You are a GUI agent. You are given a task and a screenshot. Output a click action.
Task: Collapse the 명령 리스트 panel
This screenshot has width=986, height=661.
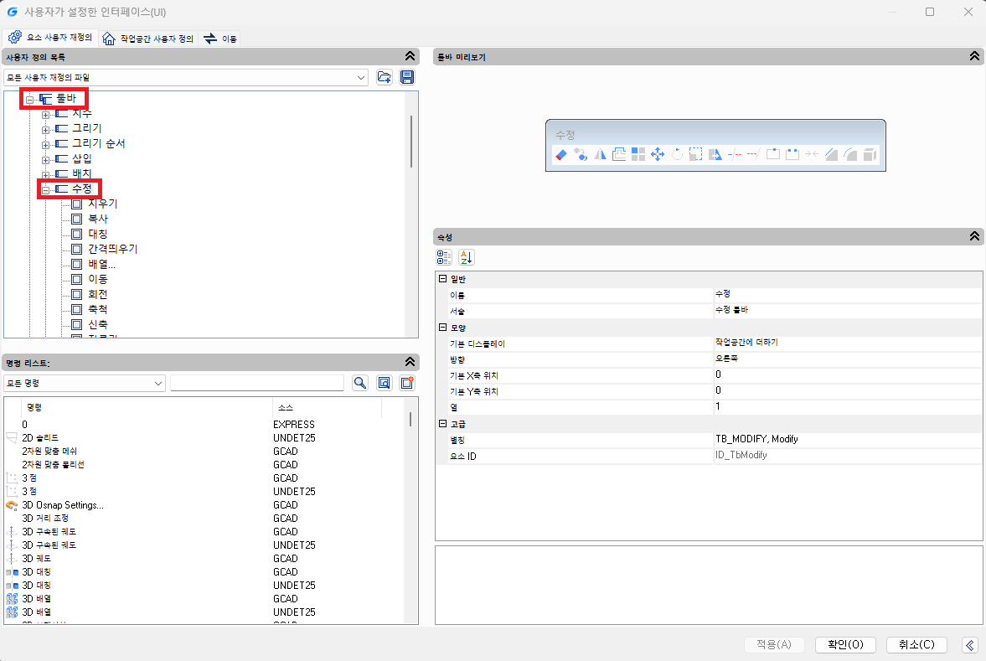[x=410, y=362]
